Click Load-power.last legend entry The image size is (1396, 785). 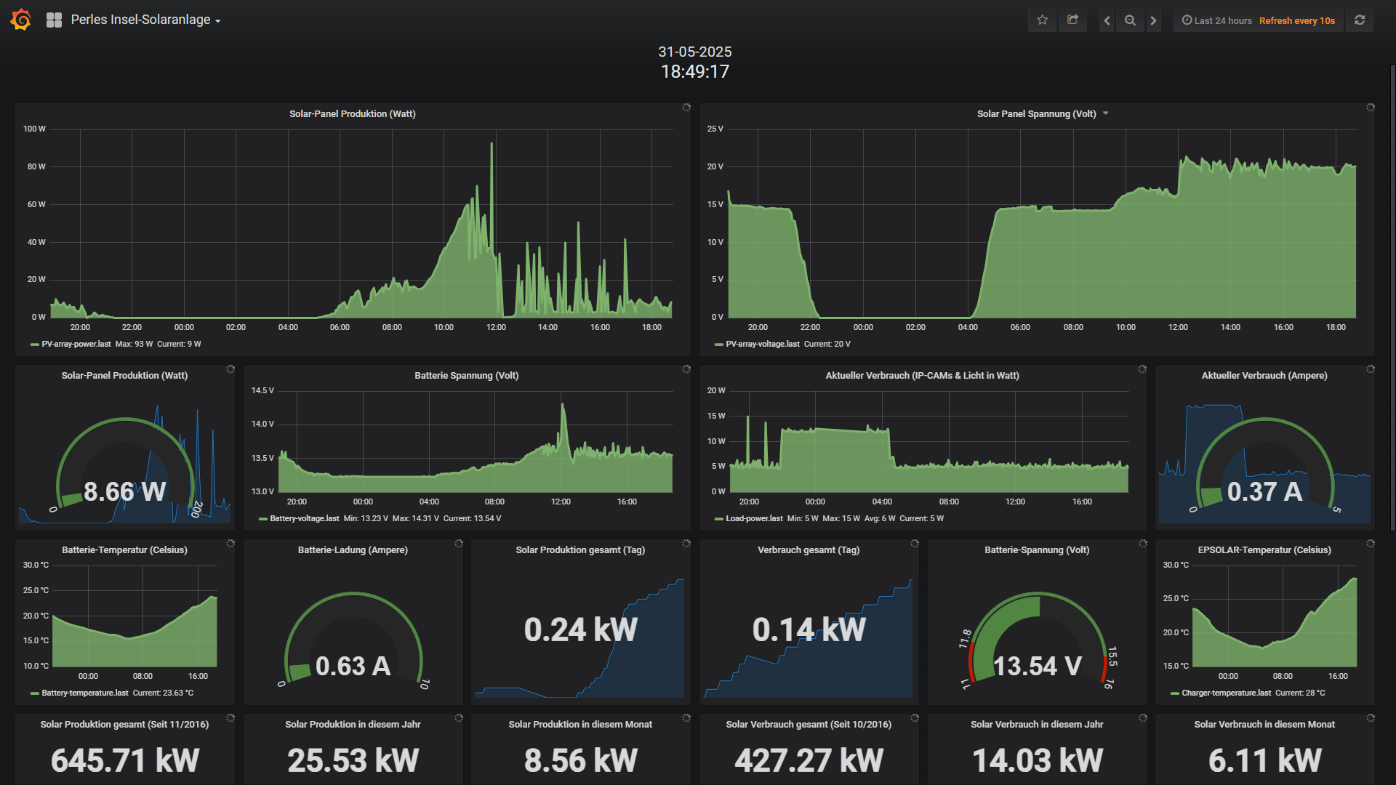(x=753, y=519)
